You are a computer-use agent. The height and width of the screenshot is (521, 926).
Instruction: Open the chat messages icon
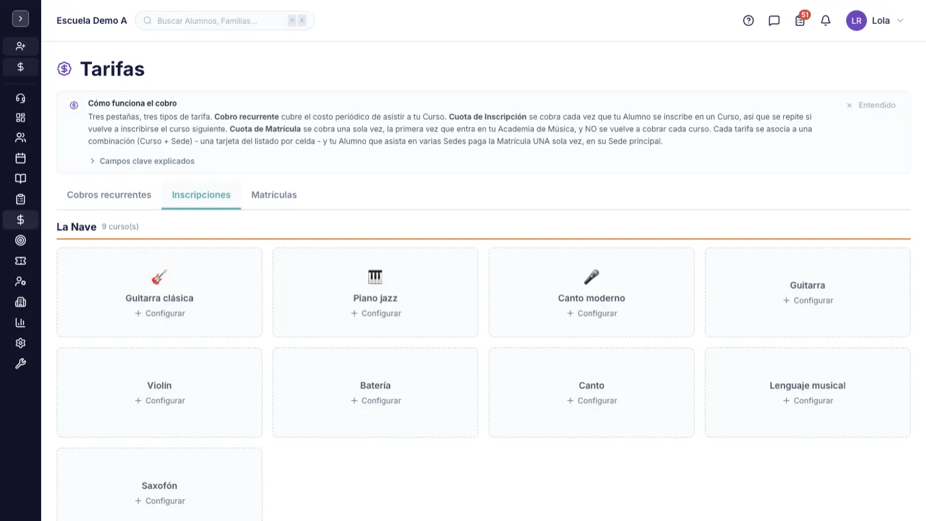[774, 20]
